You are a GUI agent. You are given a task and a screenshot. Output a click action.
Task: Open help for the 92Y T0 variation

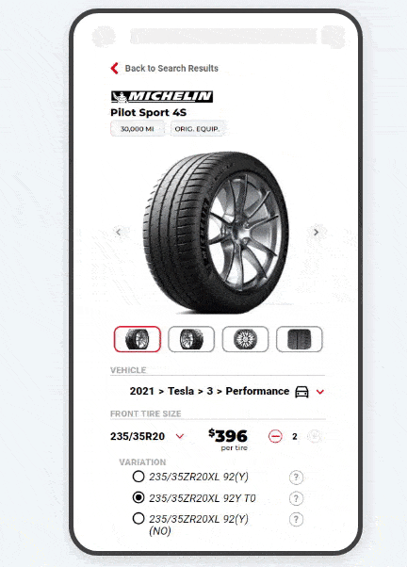click(296, 498)
